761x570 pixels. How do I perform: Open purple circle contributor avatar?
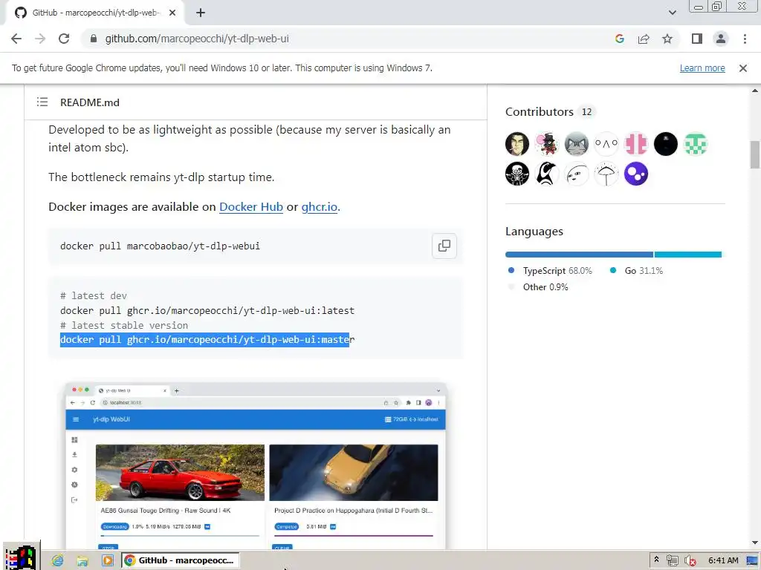[636, 174]
